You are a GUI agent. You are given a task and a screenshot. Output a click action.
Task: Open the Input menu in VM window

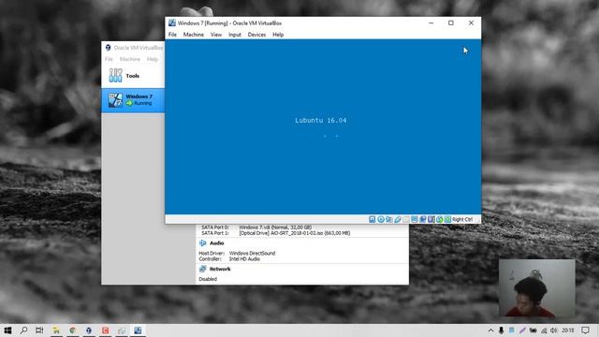tap(235, 35)
